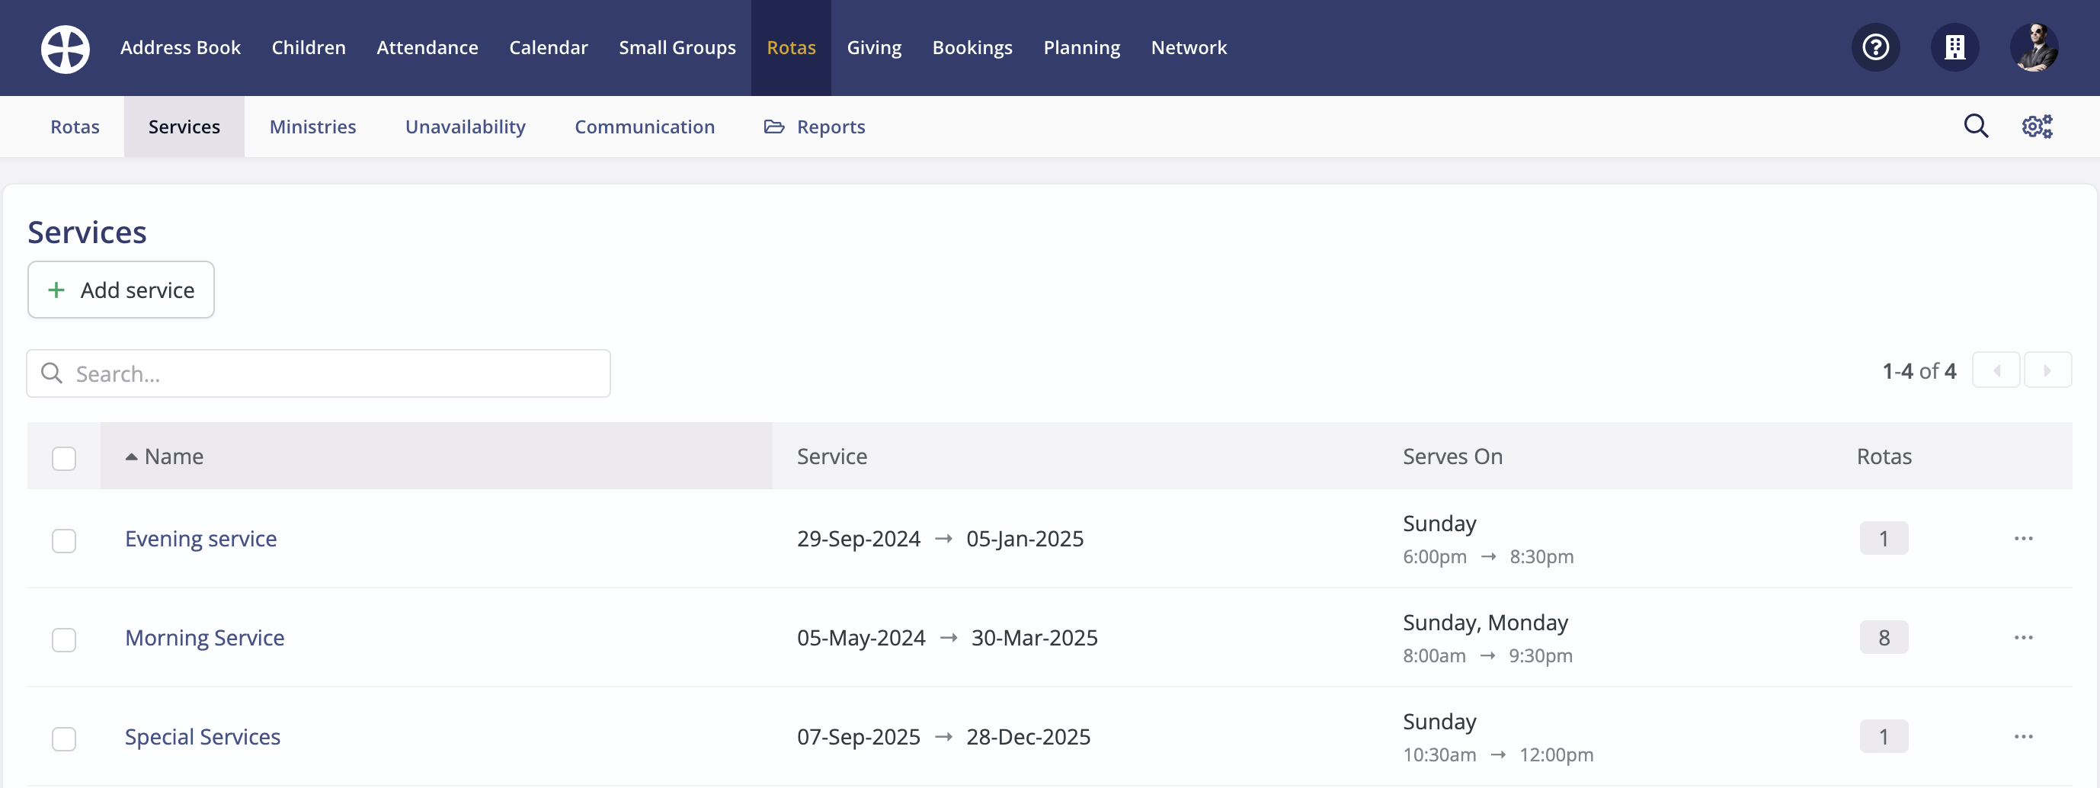Open search via the magnifier icon

click(x=1976, y=126)
